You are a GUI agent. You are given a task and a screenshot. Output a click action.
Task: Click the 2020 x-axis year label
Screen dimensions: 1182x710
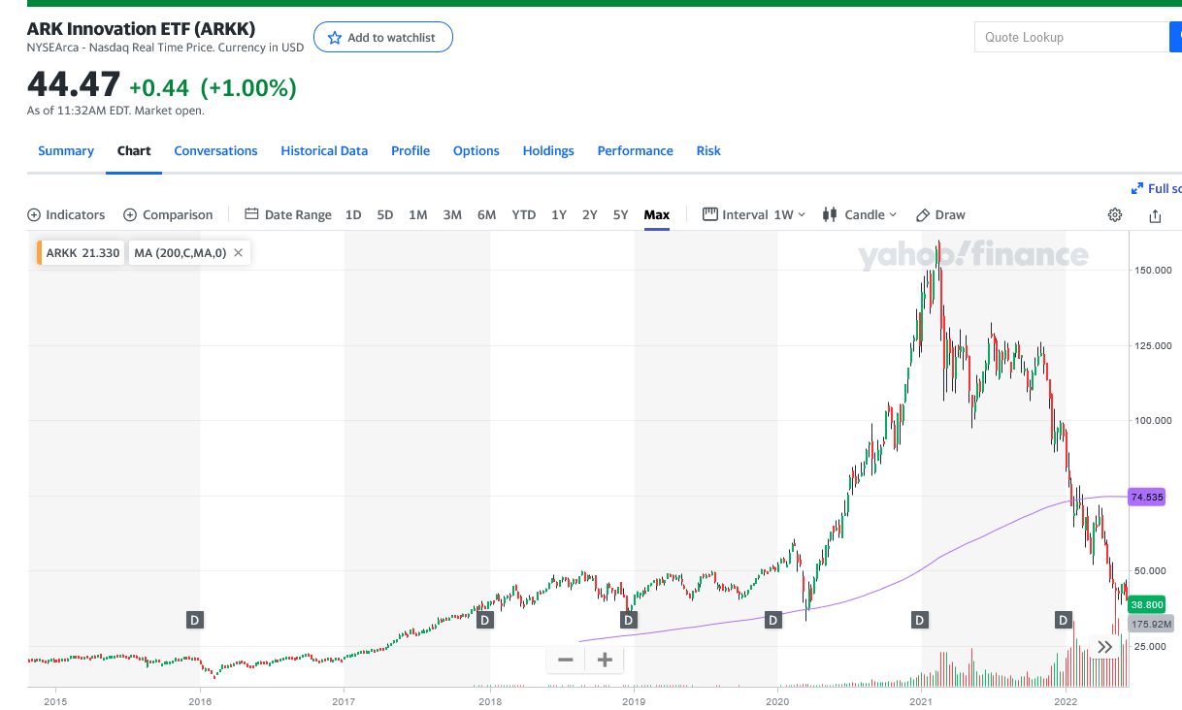click(x=776, y=700)
